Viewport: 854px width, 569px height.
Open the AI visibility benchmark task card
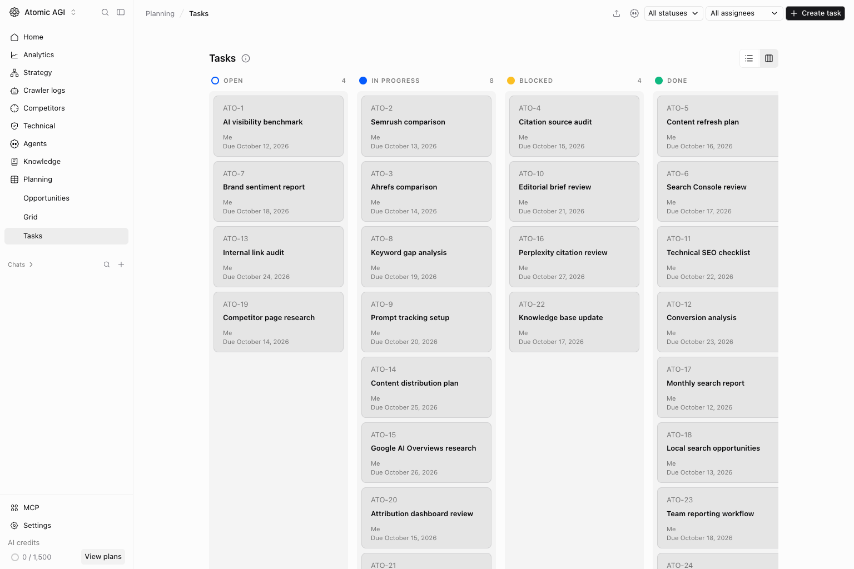click(279, 126)
